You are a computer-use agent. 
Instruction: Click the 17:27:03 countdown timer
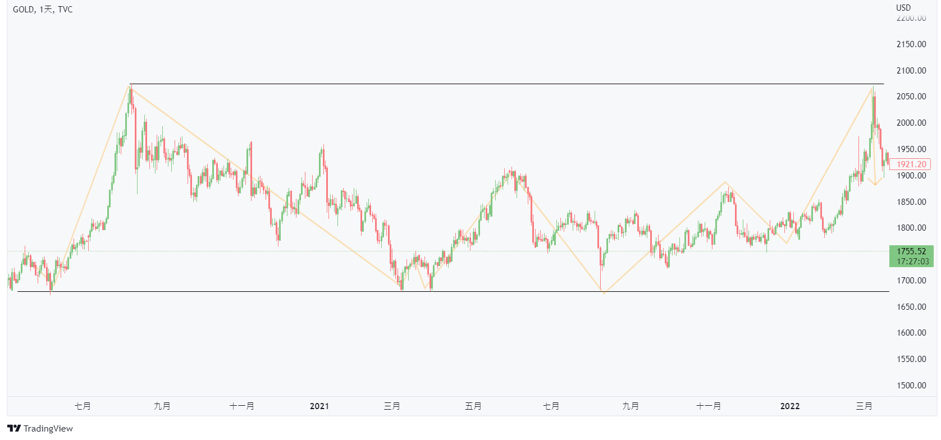click(x=912, y=262)
